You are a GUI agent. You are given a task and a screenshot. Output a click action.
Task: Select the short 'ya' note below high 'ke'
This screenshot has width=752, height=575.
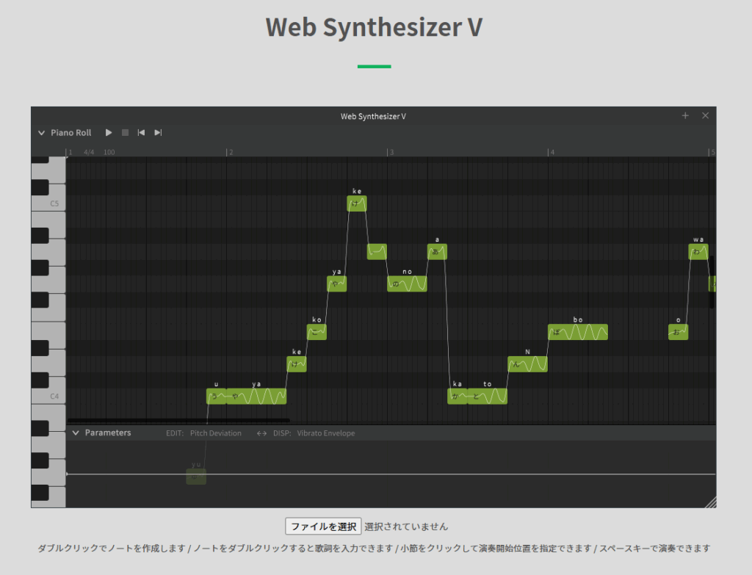click(336, 284)
